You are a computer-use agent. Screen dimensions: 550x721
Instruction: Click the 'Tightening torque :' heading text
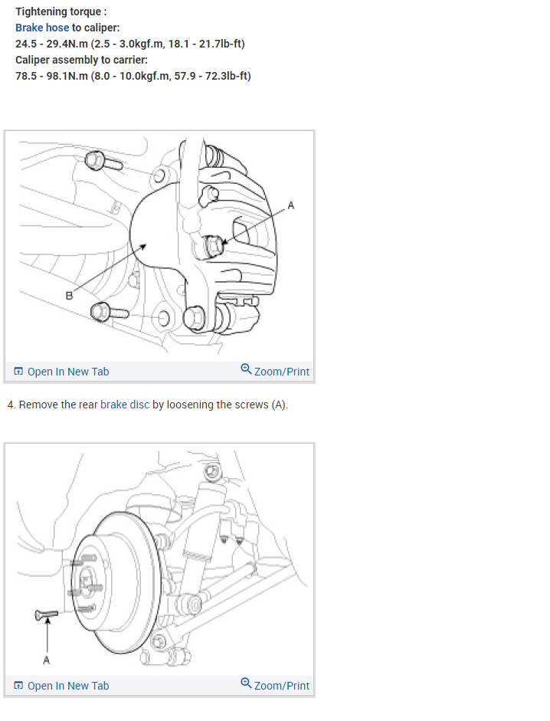(x=61, y=11)
